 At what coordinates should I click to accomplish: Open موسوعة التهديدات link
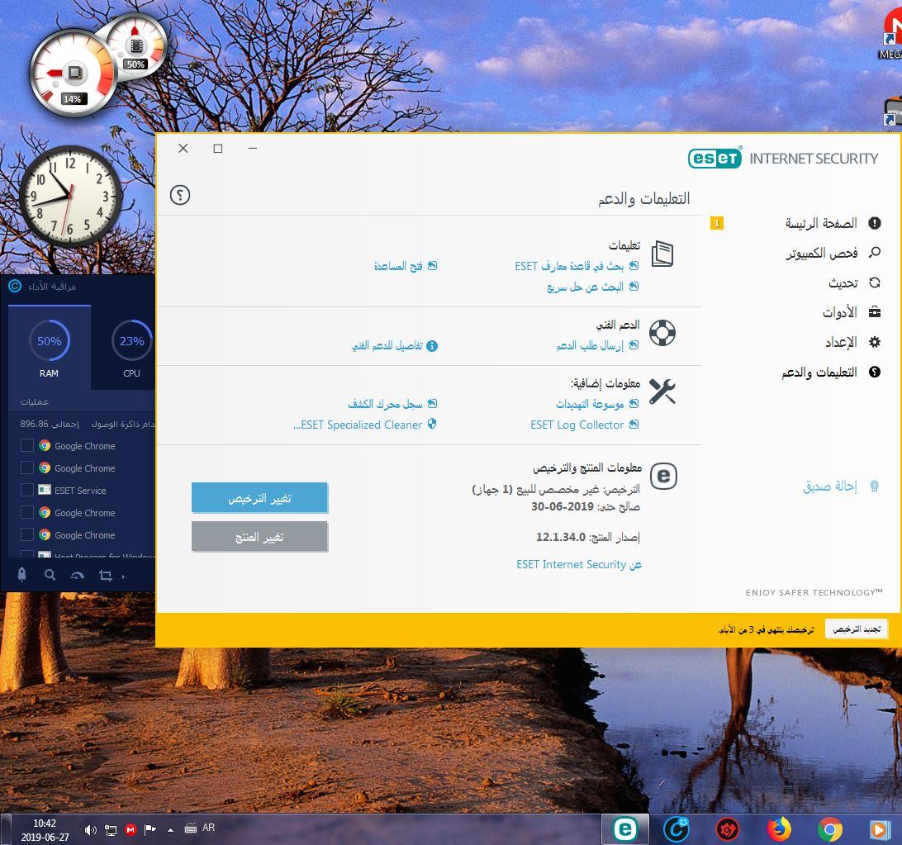pyautogui.click(x=590, y=404)
